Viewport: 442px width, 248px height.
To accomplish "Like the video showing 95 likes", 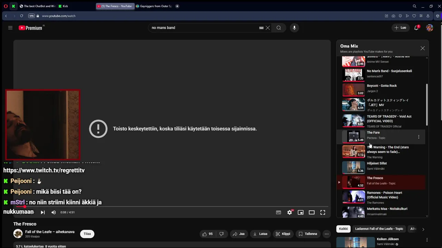I will [x=208, y=234].
